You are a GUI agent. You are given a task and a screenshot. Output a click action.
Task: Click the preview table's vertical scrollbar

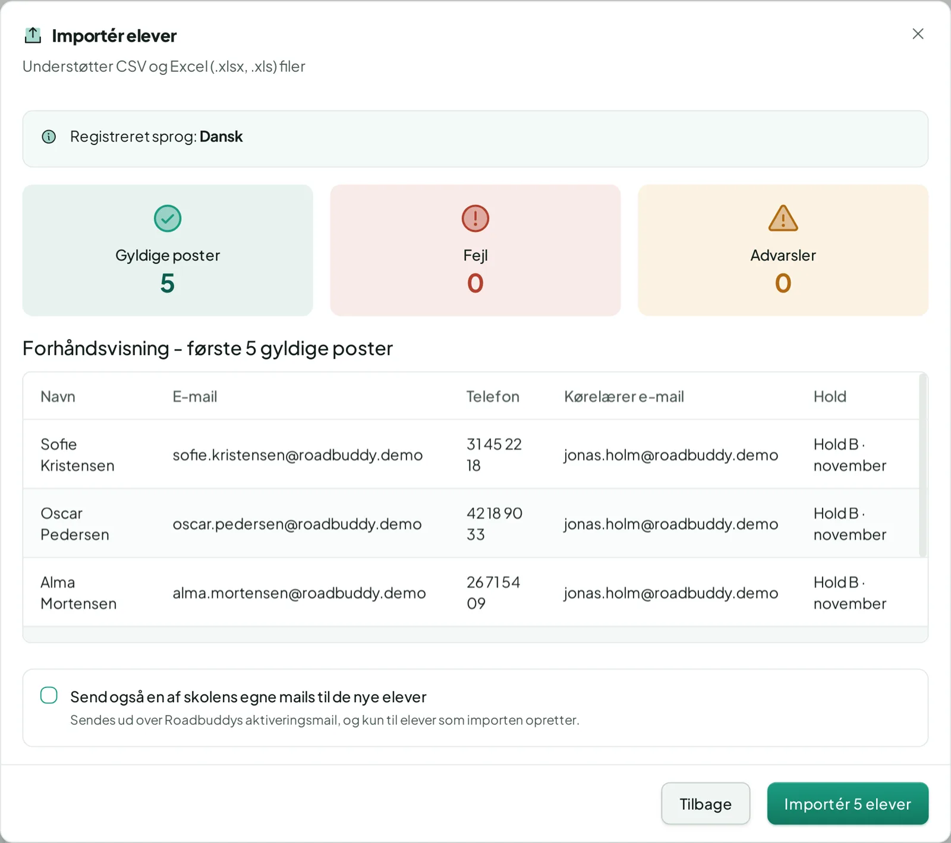[x=923, y=465]
